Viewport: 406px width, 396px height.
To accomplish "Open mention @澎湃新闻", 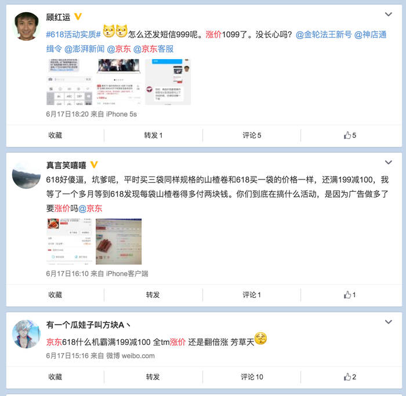I will tap(85, 49).
